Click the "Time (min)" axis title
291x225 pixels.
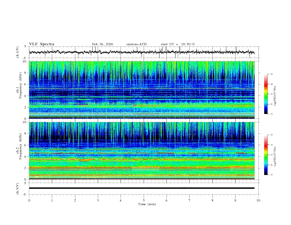[x=147, y=204]
